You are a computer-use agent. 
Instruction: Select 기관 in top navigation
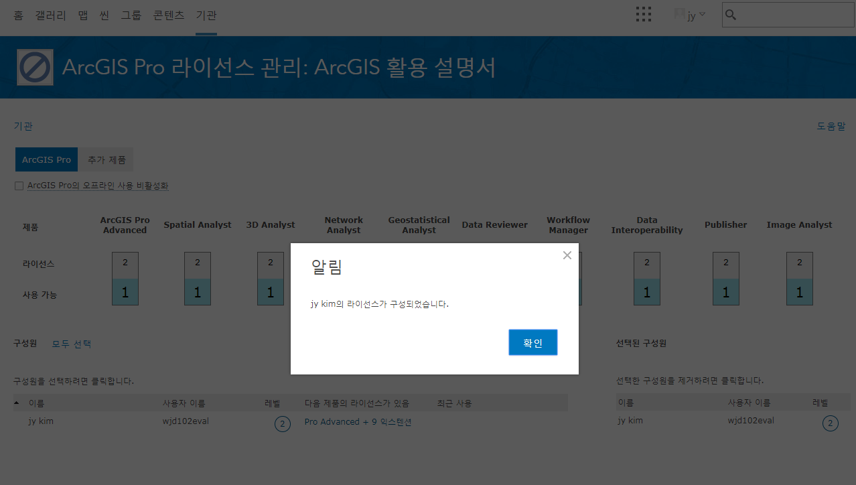tap(206, 15)
